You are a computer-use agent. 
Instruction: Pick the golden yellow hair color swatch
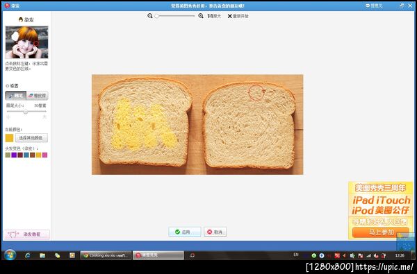tap(38, 155)
